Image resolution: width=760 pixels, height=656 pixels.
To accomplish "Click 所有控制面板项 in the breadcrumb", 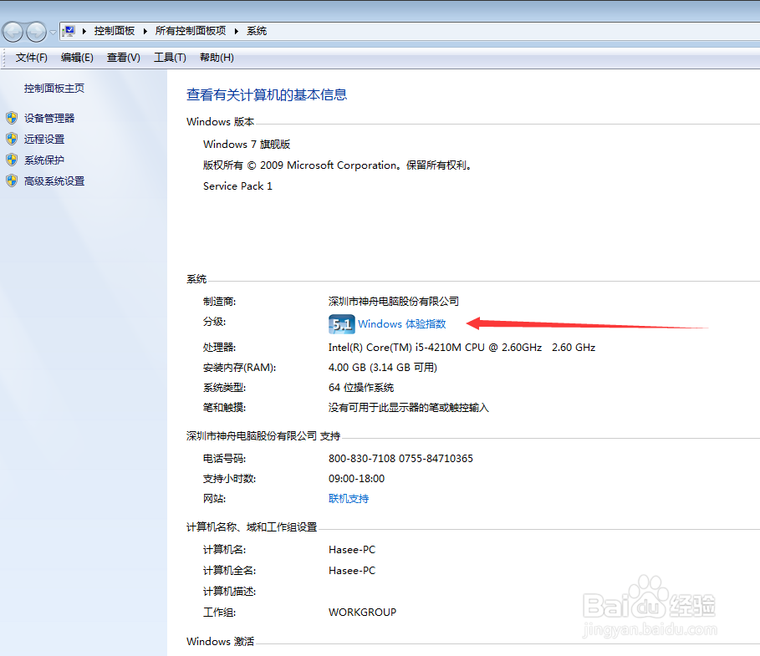I will [x=191, y=31].
